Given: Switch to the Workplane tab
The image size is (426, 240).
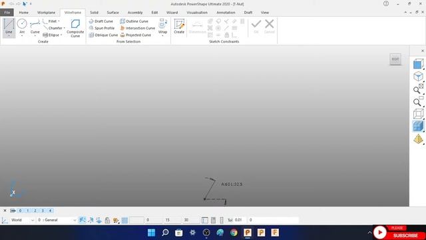Looking at the screenshot, I should pyautogui.click(x=46, y=13).
